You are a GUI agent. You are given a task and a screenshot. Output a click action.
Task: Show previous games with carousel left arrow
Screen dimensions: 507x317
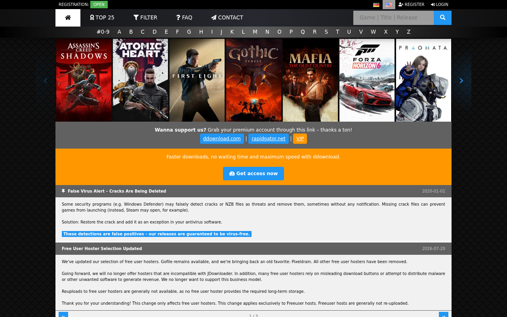pyautogui.click(x=45, y=81)
